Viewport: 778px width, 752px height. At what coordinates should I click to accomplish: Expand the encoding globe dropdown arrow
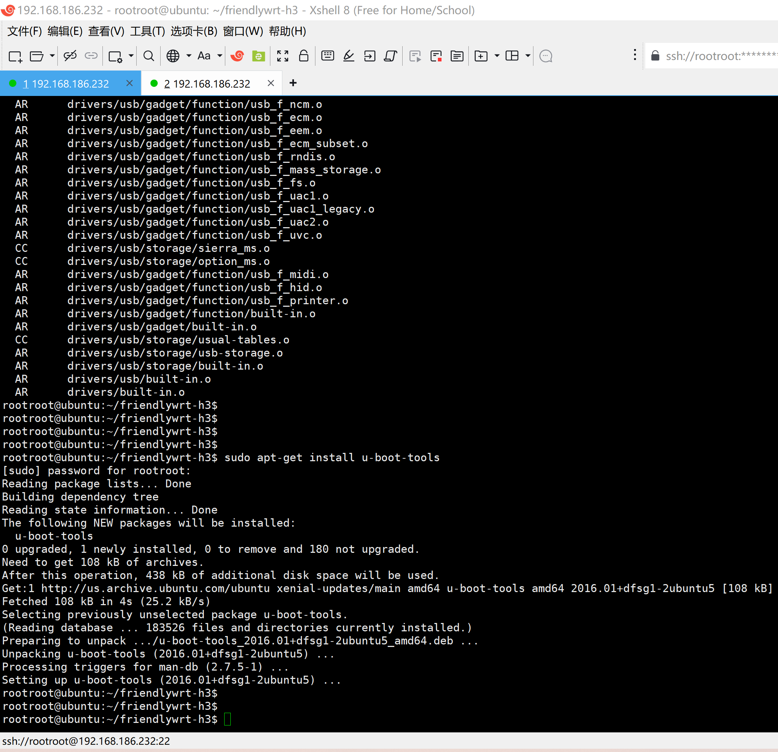pyautogui.click(x=189, y=56)
